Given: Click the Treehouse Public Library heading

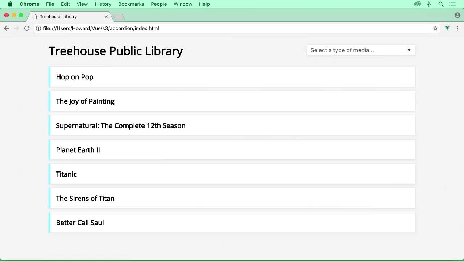Looking at the screenshot, I should click(x=116, y=51).
